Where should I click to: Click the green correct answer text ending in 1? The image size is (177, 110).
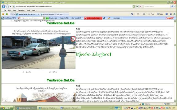coord(94,55)
